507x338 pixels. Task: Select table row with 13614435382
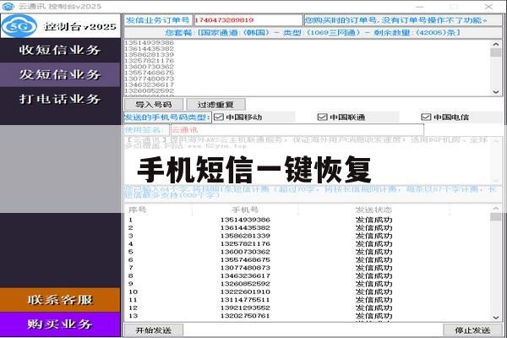click(x=308, y=228)
